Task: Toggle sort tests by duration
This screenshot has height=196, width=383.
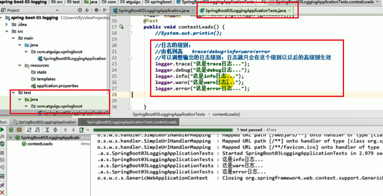Action: tap(37, 130)
